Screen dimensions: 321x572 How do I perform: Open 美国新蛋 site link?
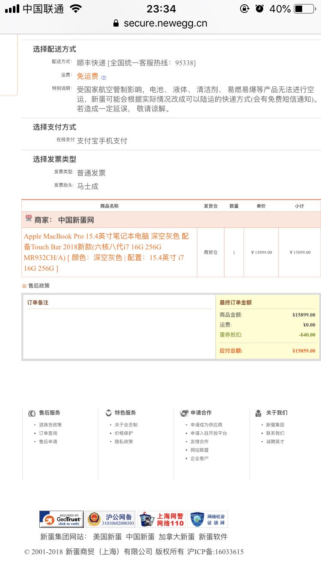pyautogui.click(x=107, y=537)
